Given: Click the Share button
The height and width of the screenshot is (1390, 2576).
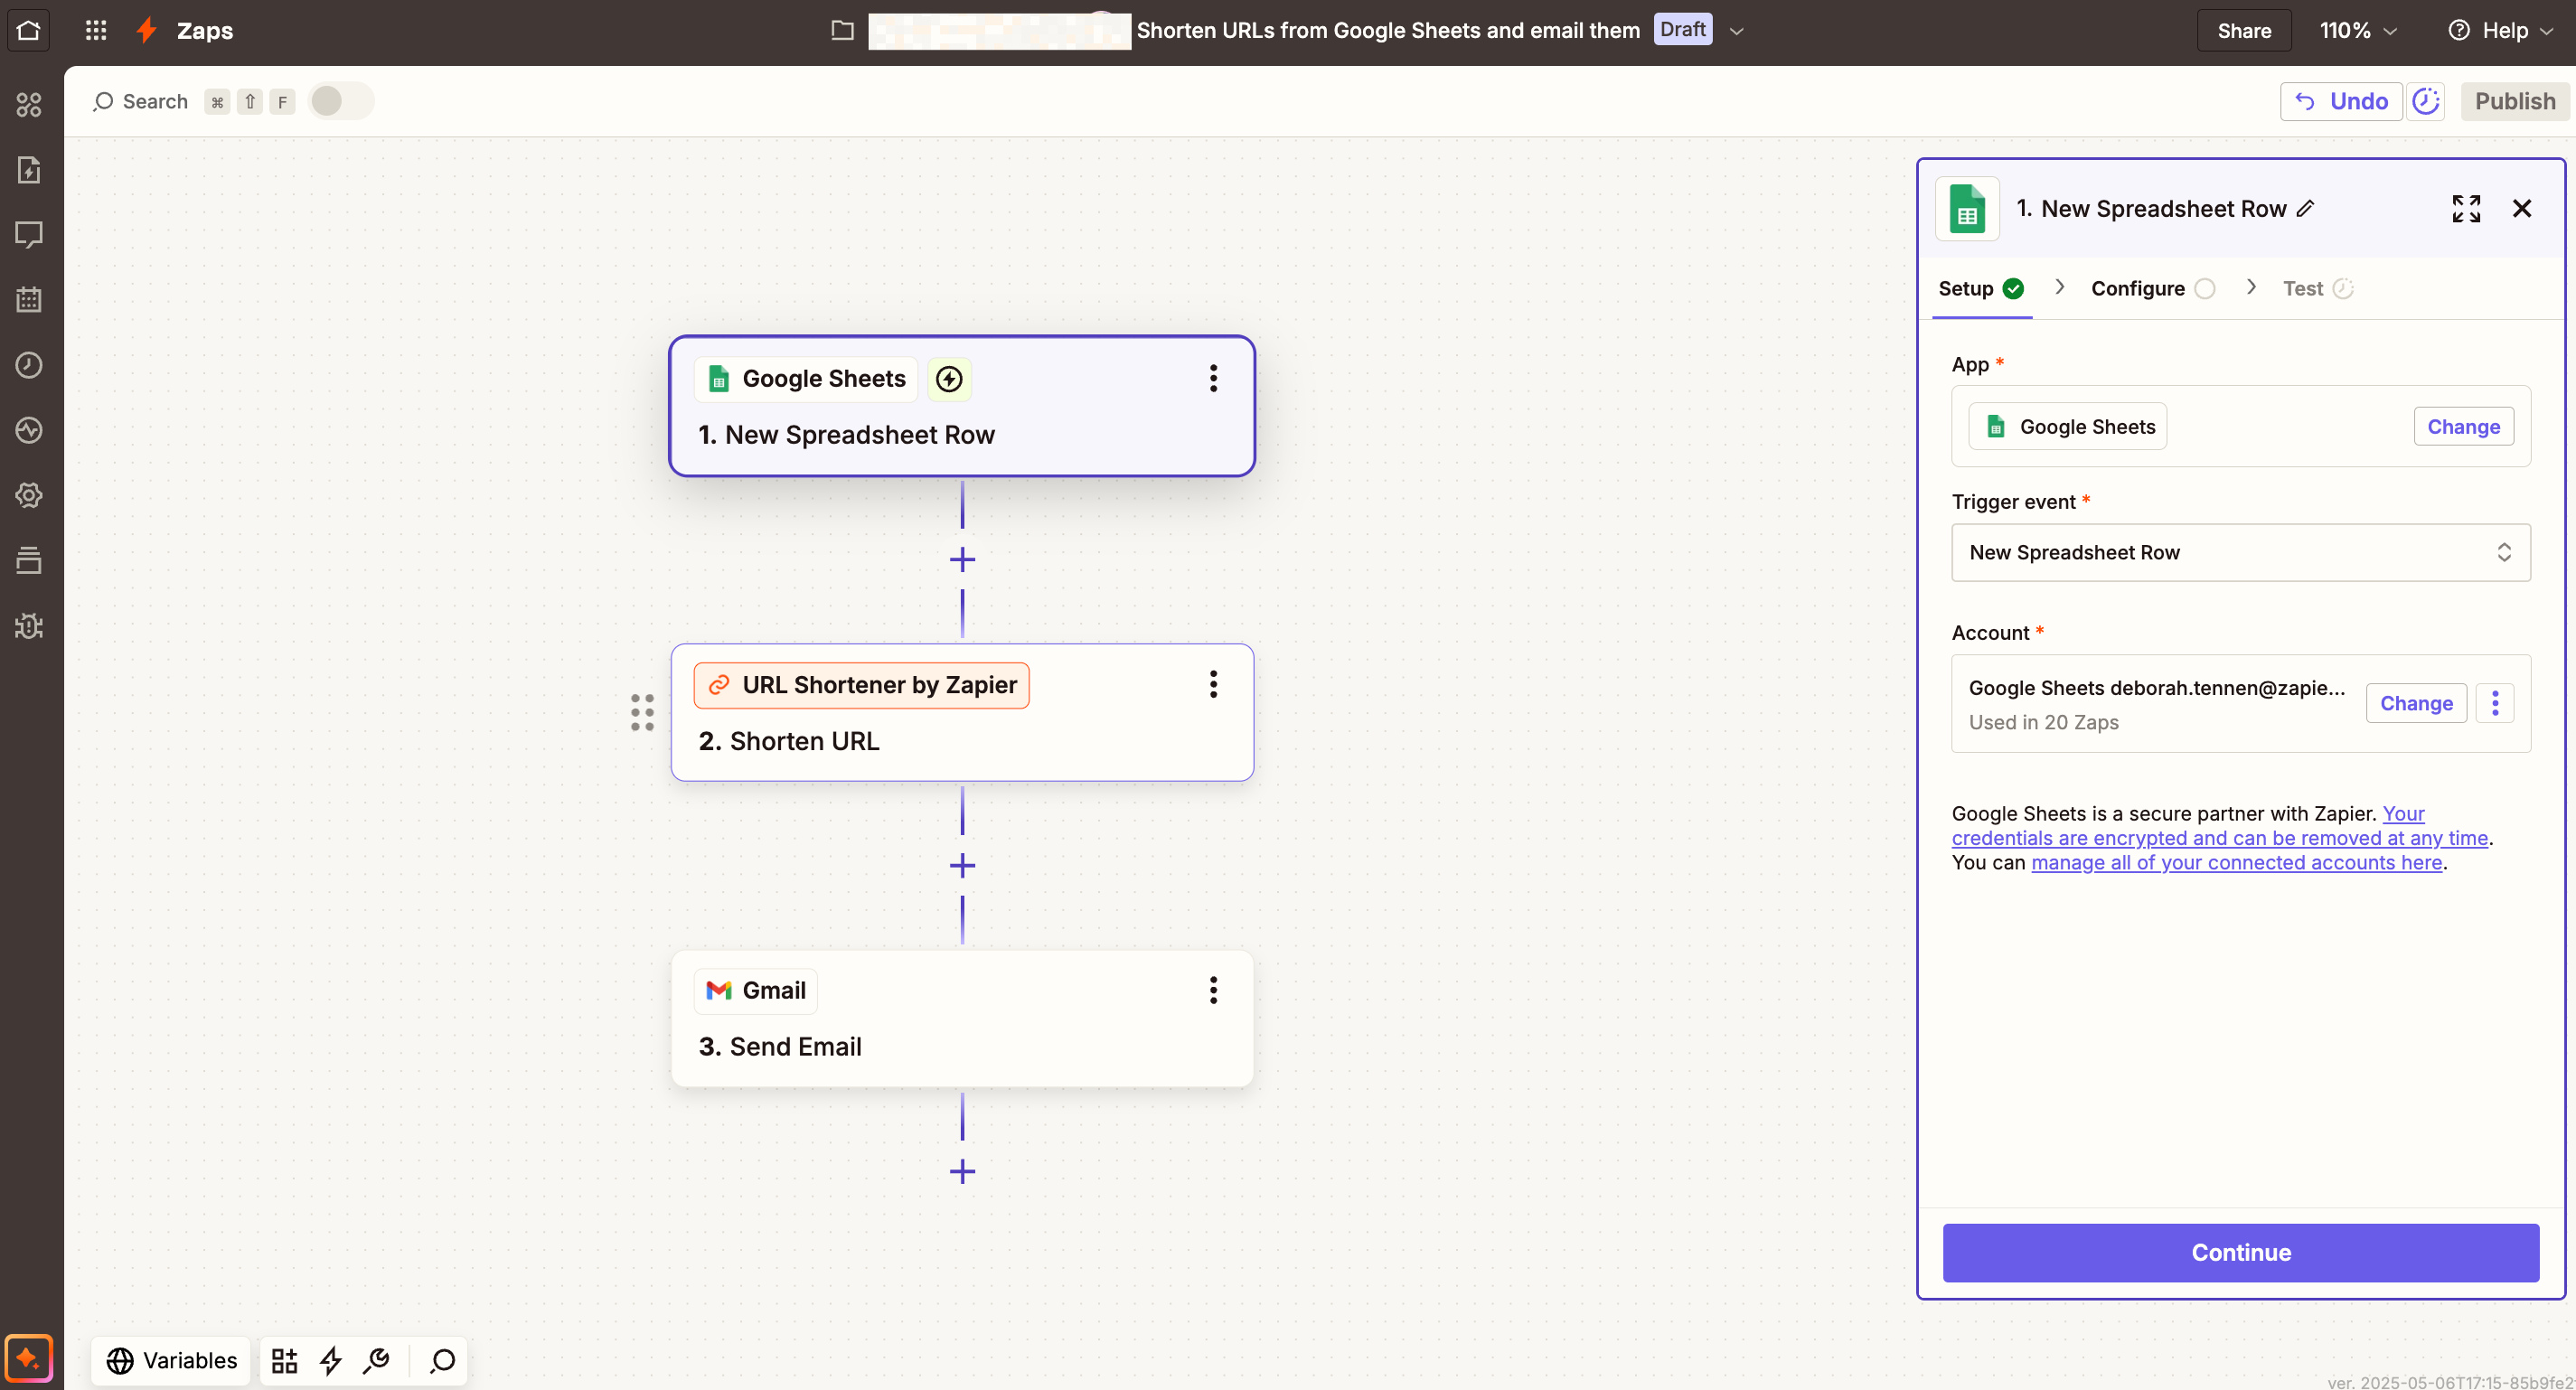Looking at the screenshot, I should tap(2243, 30).
